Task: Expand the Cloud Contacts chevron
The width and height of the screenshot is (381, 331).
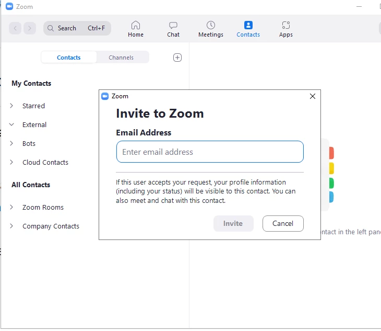Action: click(11, 162)
